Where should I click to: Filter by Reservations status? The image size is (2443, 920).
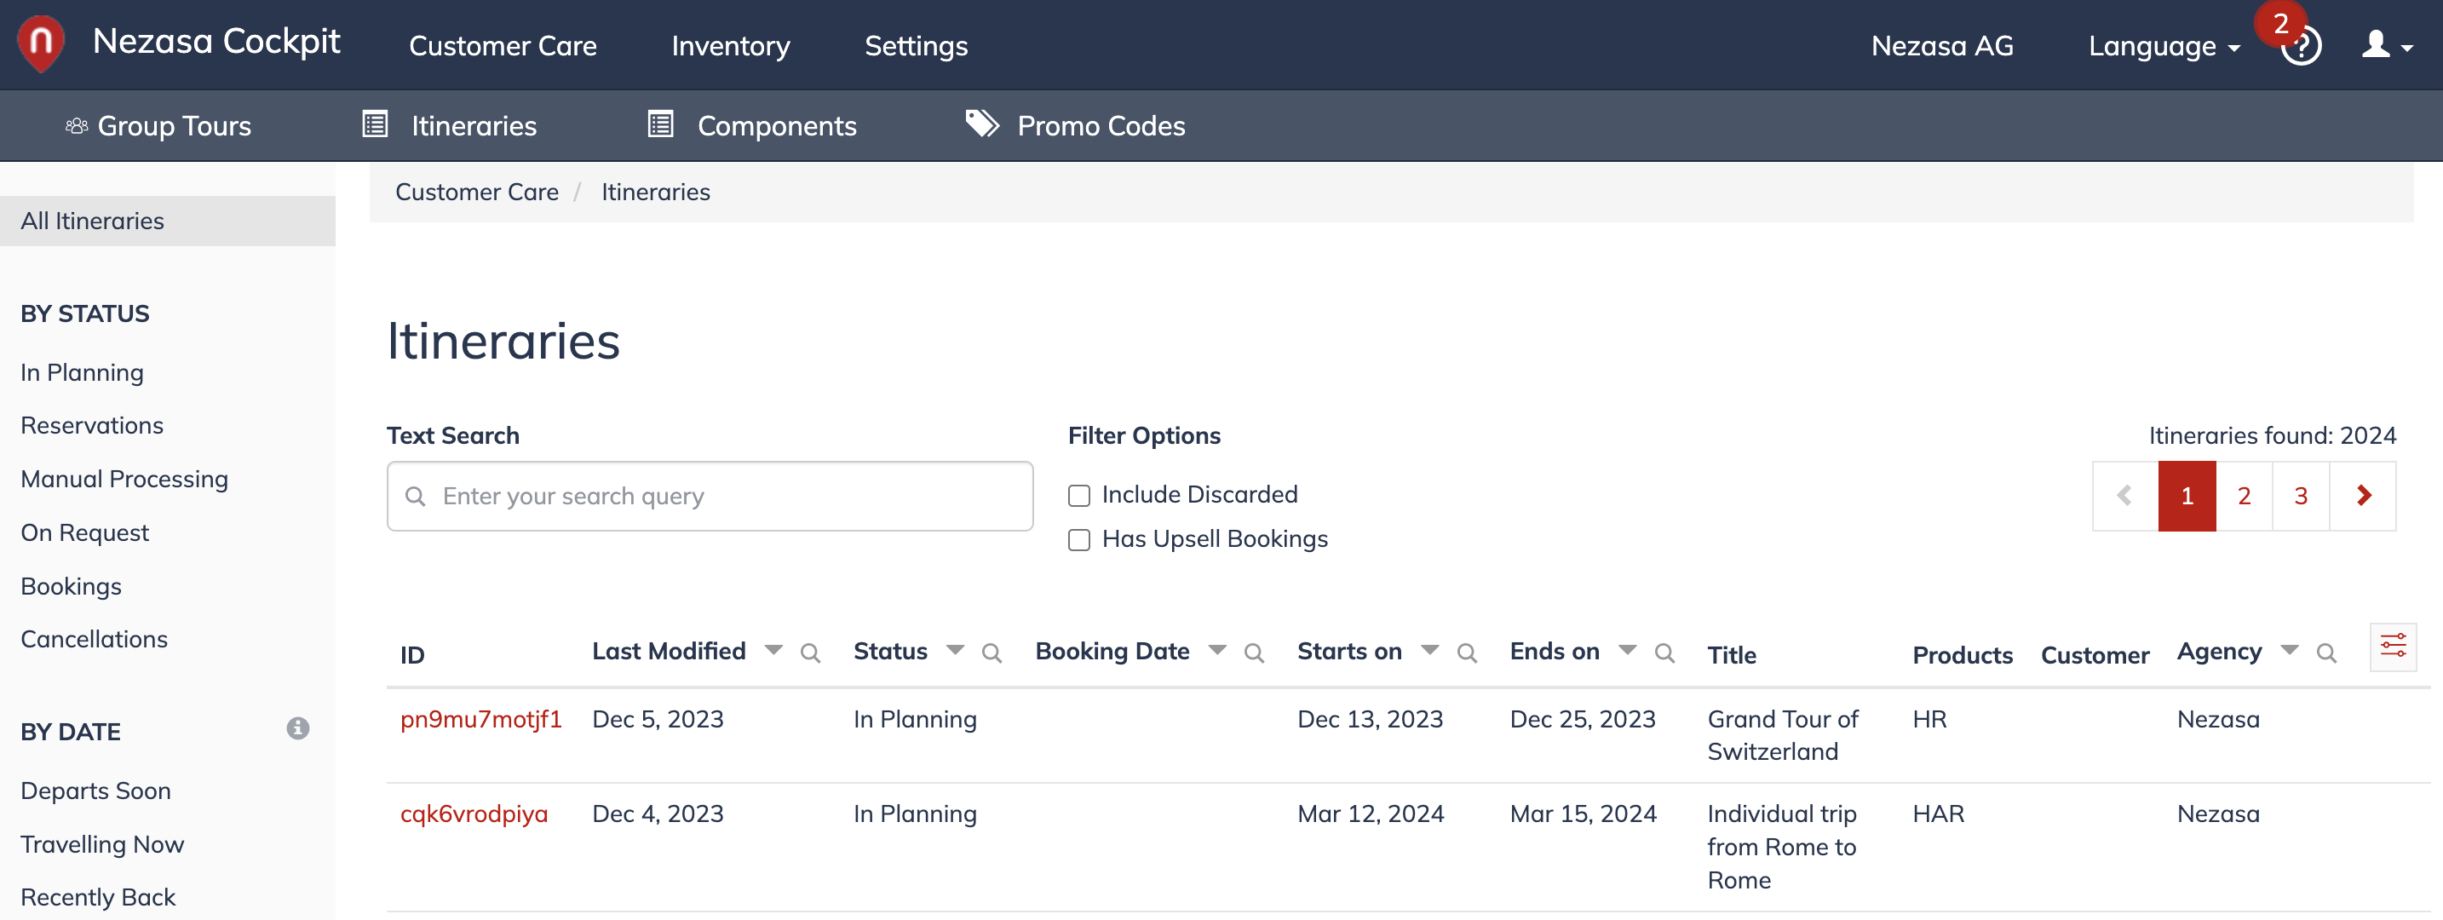coord(92,426)
